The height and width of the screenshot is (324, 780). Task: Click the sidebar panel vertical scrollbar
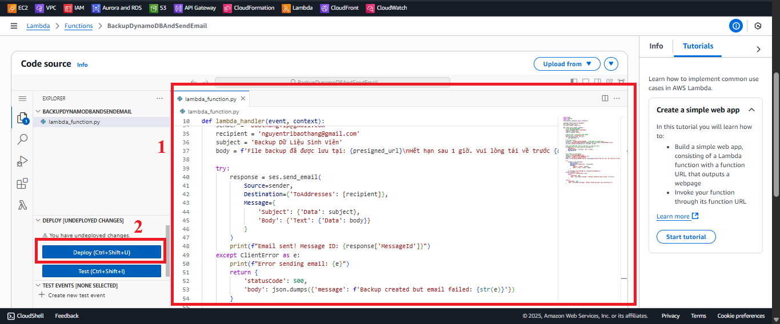pos(167,251)
